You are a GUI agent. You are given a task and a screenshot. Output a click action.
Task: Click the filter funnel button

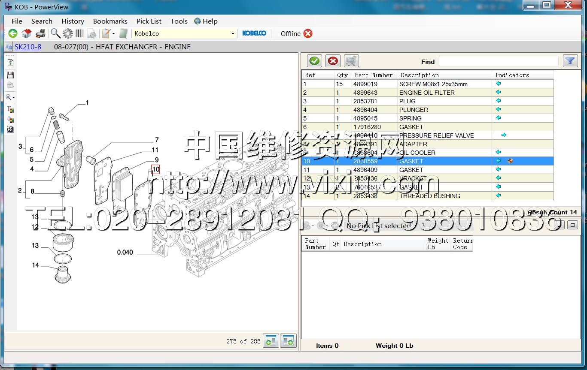pos(570,61)
